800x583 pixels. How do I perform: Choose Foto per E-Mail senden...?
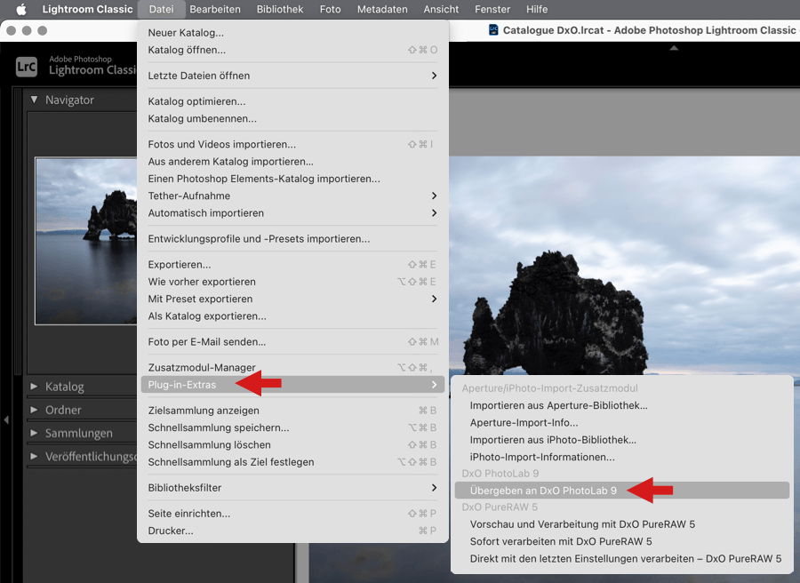[x=292, y=342]
